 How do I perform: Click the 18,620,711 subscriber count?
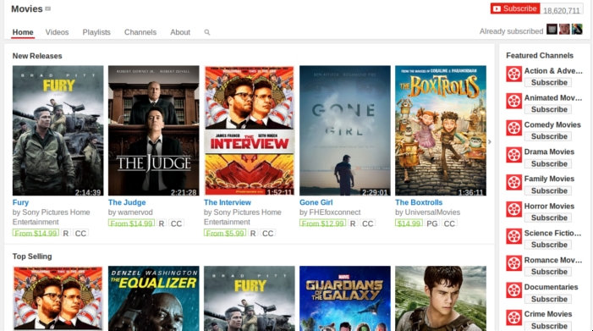click(561, 11)
